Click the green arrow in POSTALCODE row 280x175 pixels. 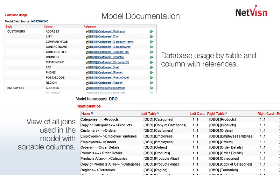tap(152, 78)
